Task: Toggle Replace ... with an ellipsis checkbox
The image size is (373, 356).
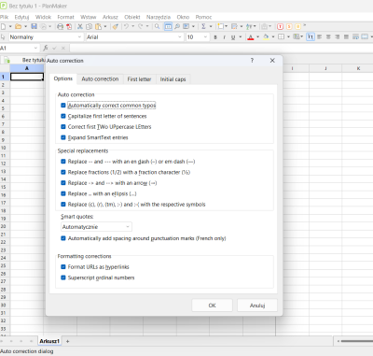Action: click(63, 193)
